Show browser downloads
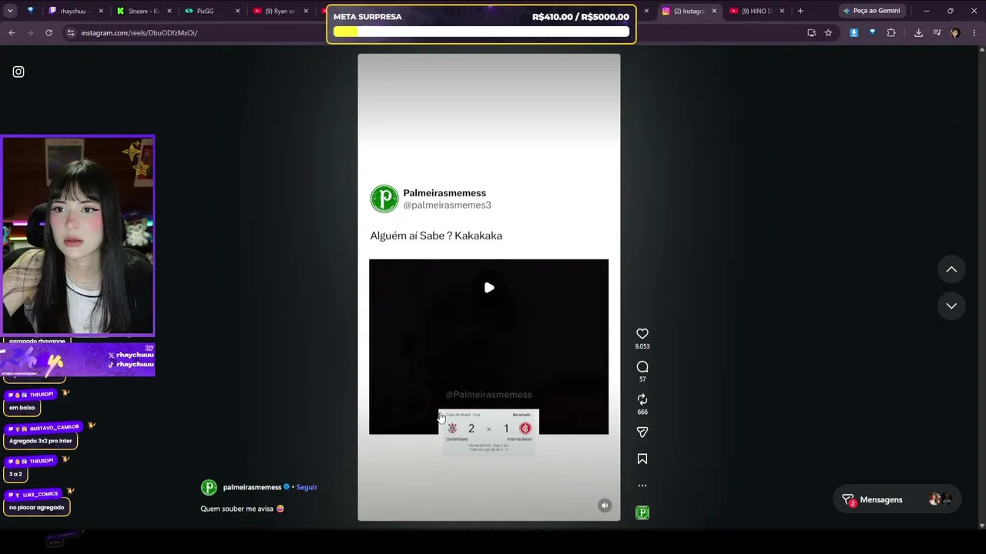The height and width of the screenshot is (554, 986). pos(918,33)
